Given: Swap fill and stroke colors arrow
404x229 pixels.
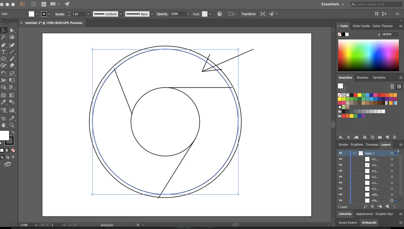Looking at the screenshot, I should (13, 132).
